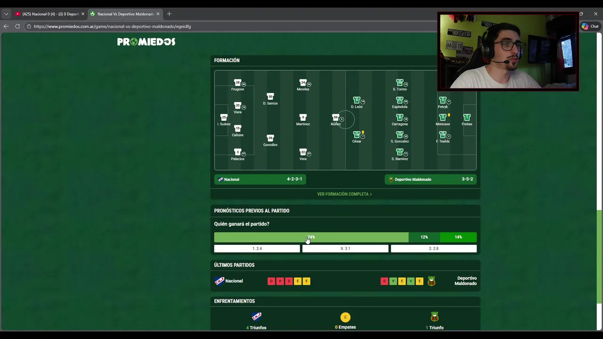Click Nacional's last yellow E result
The image size is (603, 339).
point(306,281)
